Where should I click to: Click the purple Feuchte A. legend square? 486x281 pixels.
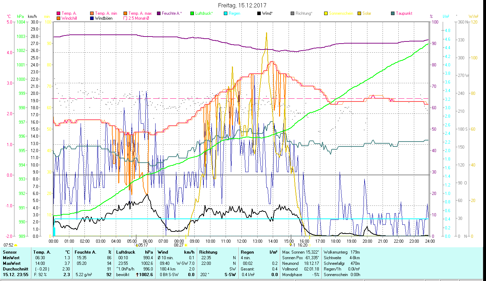(x=158, y=13)
